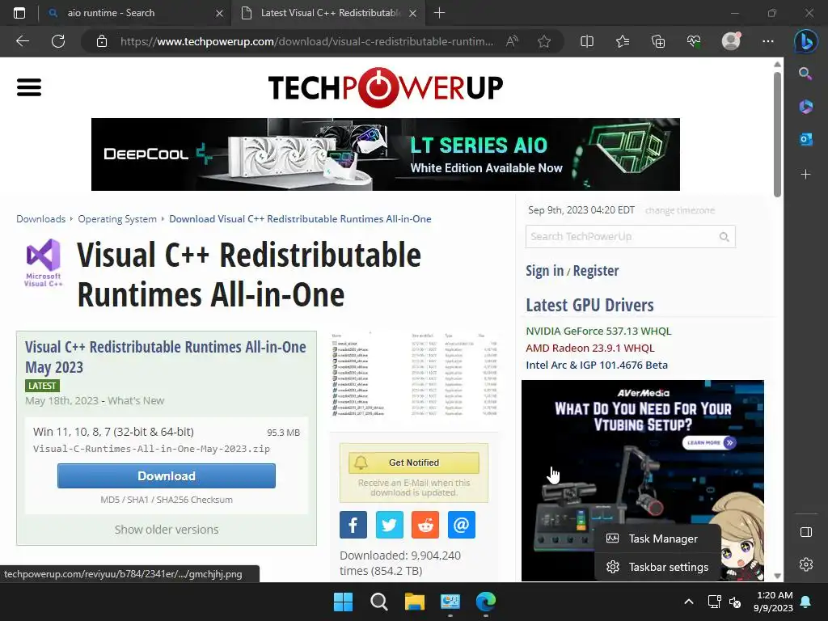Viewport: 828px width, 621px height.
Task: Share the download on Reddit
Action: pos(425,524)
